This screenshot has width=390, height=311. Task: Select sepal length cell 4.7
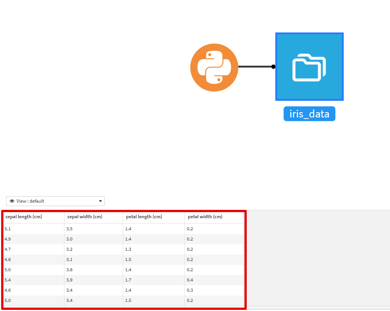pyautogui.click(x=34, y=249)
